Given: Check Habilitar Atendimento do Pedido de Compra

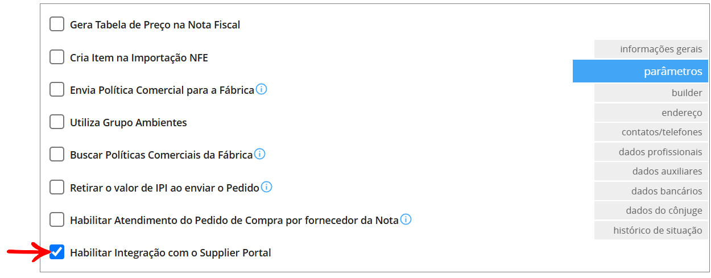Looking at the screenshot, I should pos(57,219).
